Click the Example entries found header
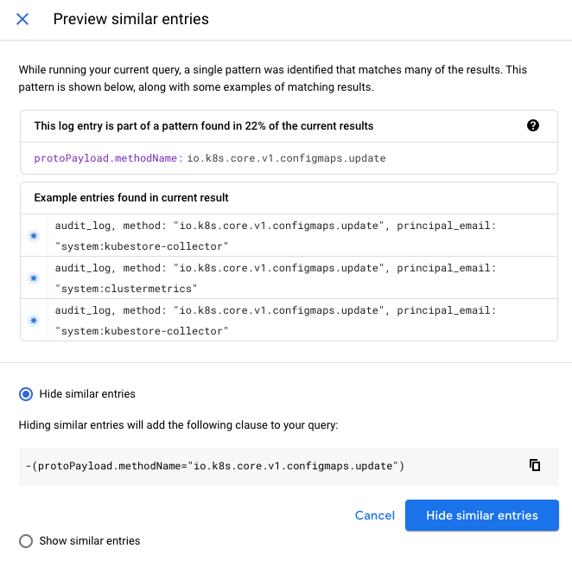This screenshot has width=572, height=561. 131,198
